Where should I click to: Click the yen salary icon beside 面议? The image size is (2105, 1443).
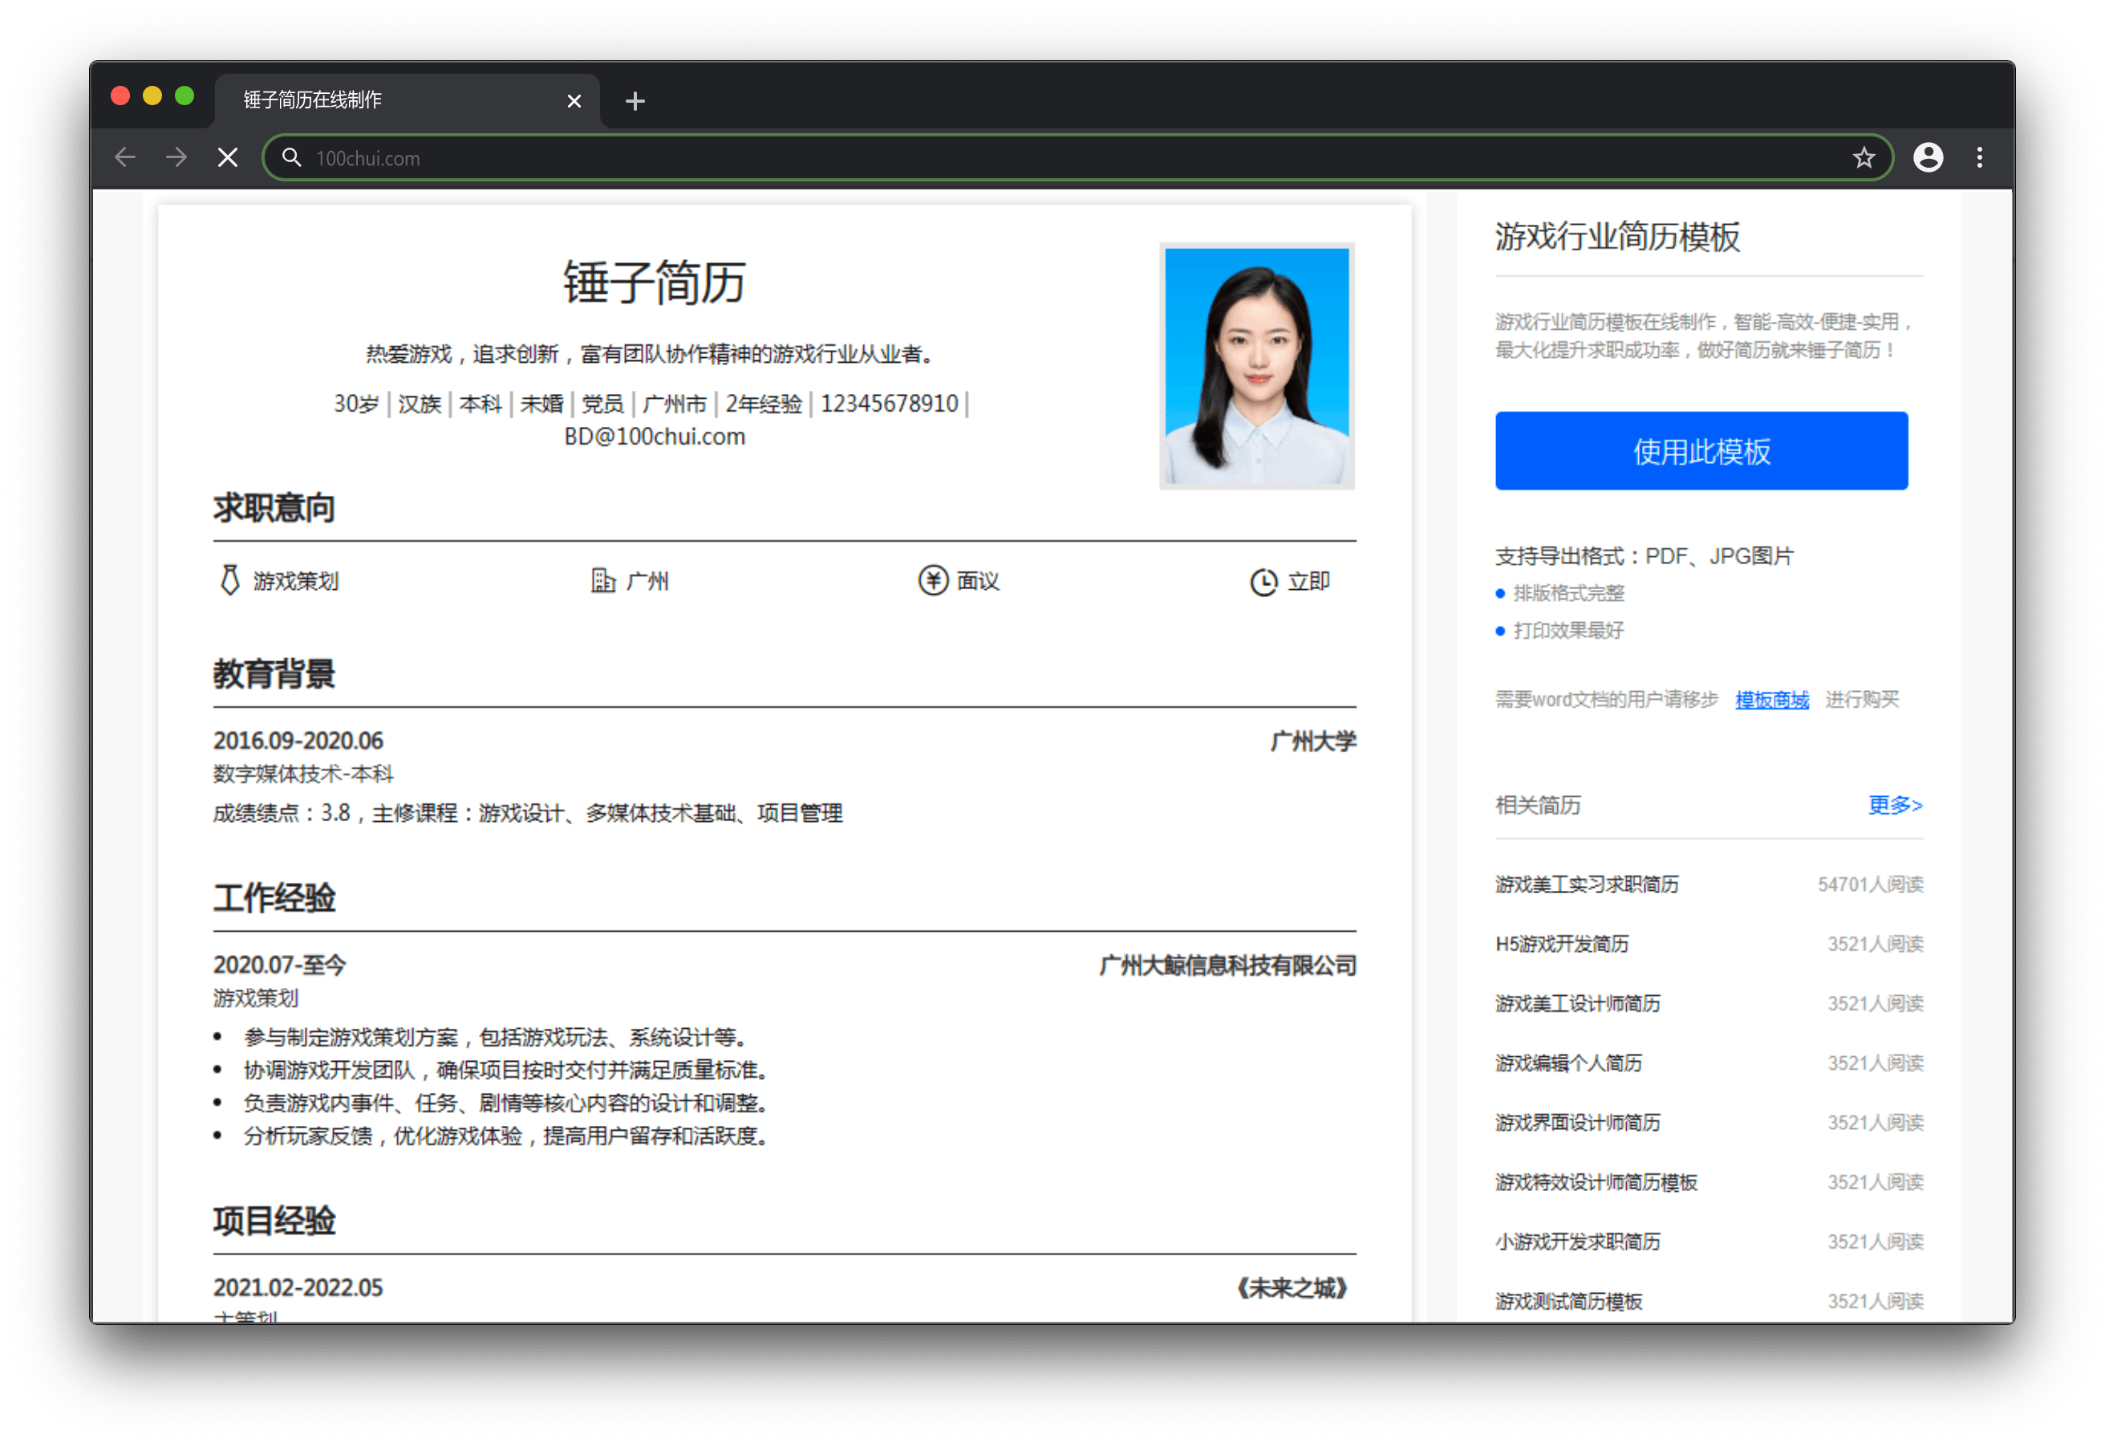coord(933,580)
